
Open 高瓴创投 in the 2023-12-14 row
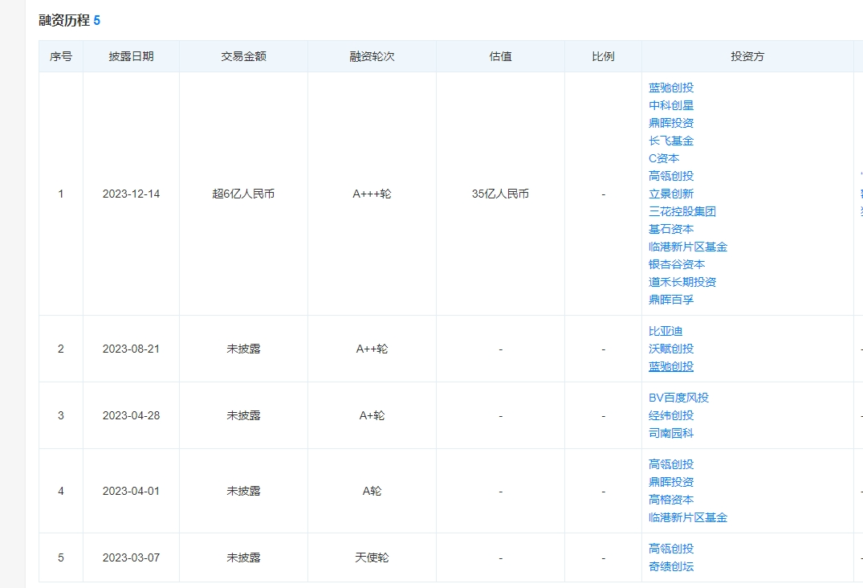tap(671, 176)
